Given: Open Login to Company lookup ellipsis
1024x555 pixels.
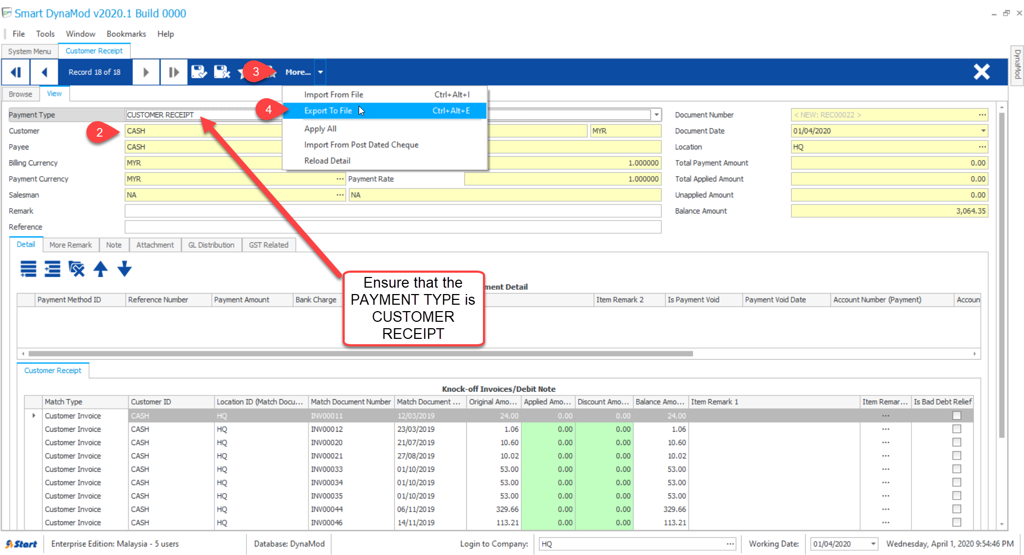Looking at the screenshot, I should [x=730, y=544].
